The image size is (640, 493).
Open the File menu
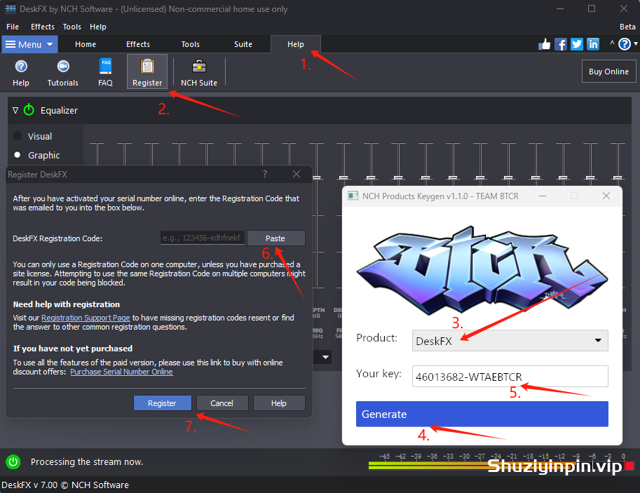pos(13,27)
